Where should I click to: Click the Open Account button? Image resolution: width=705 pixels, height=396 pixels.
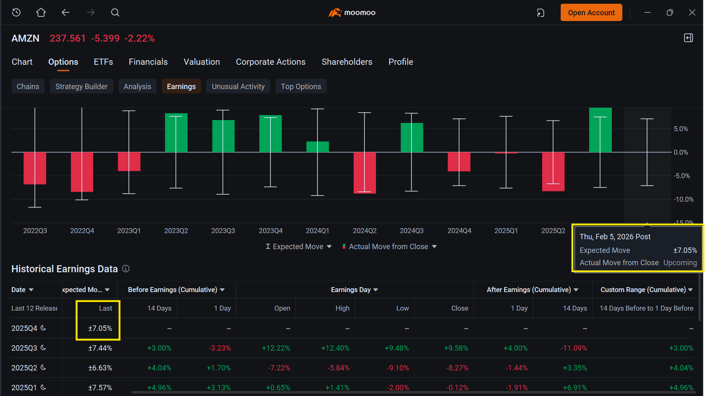(591, 12)
